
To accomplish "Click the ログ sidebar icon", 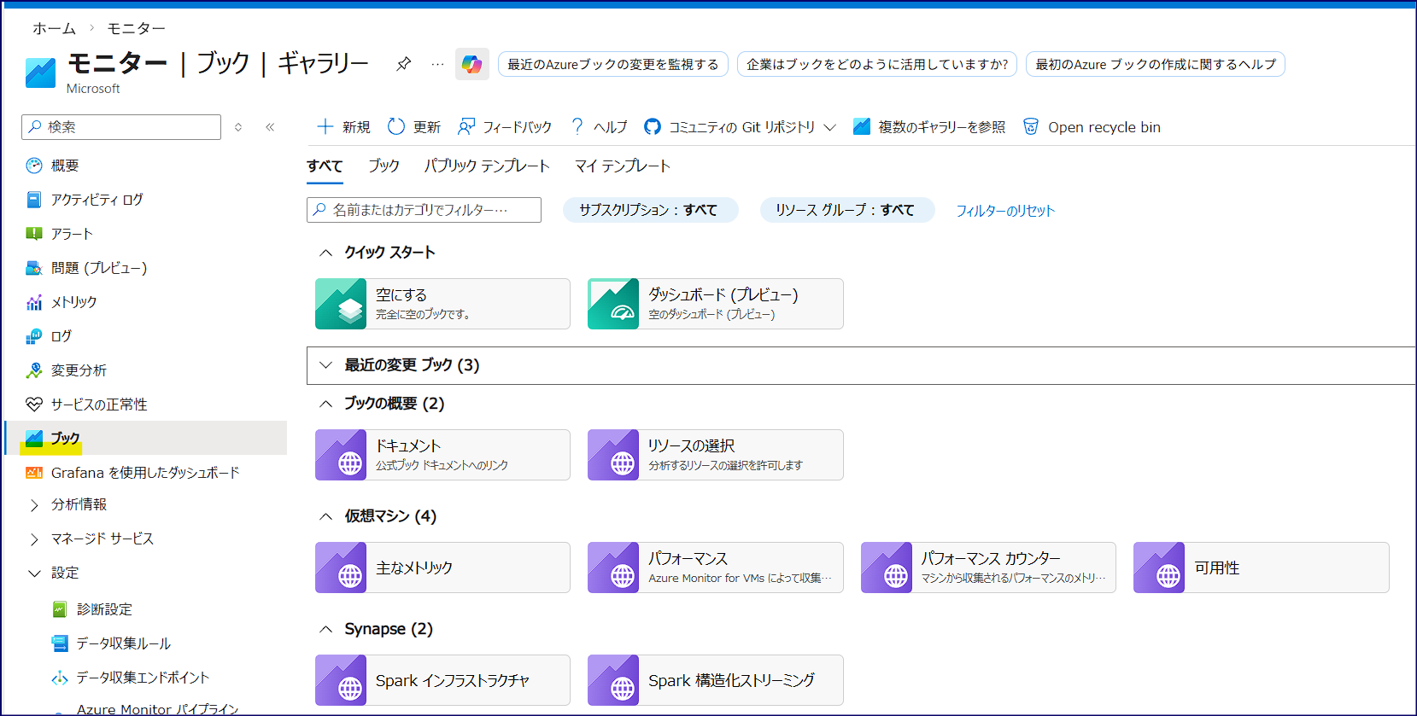I will tap(34, 336).
